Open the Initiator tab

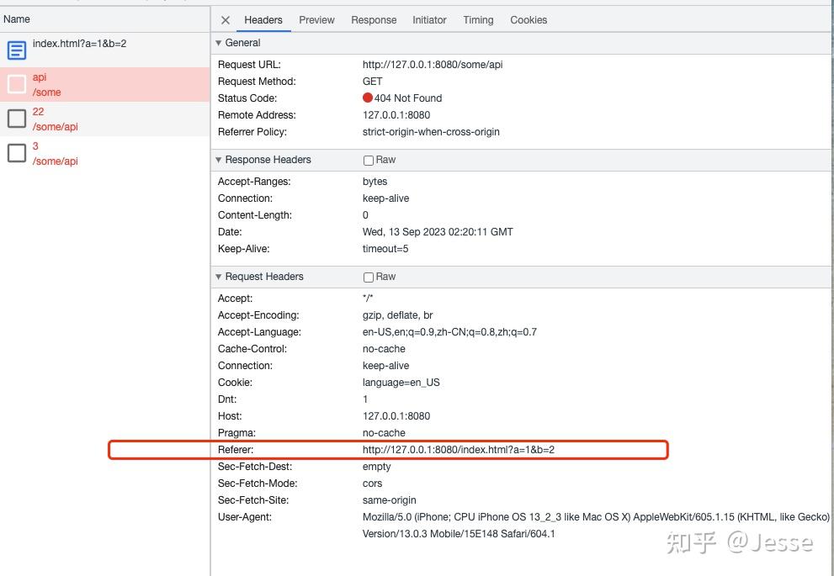click(x=429, y=20)
